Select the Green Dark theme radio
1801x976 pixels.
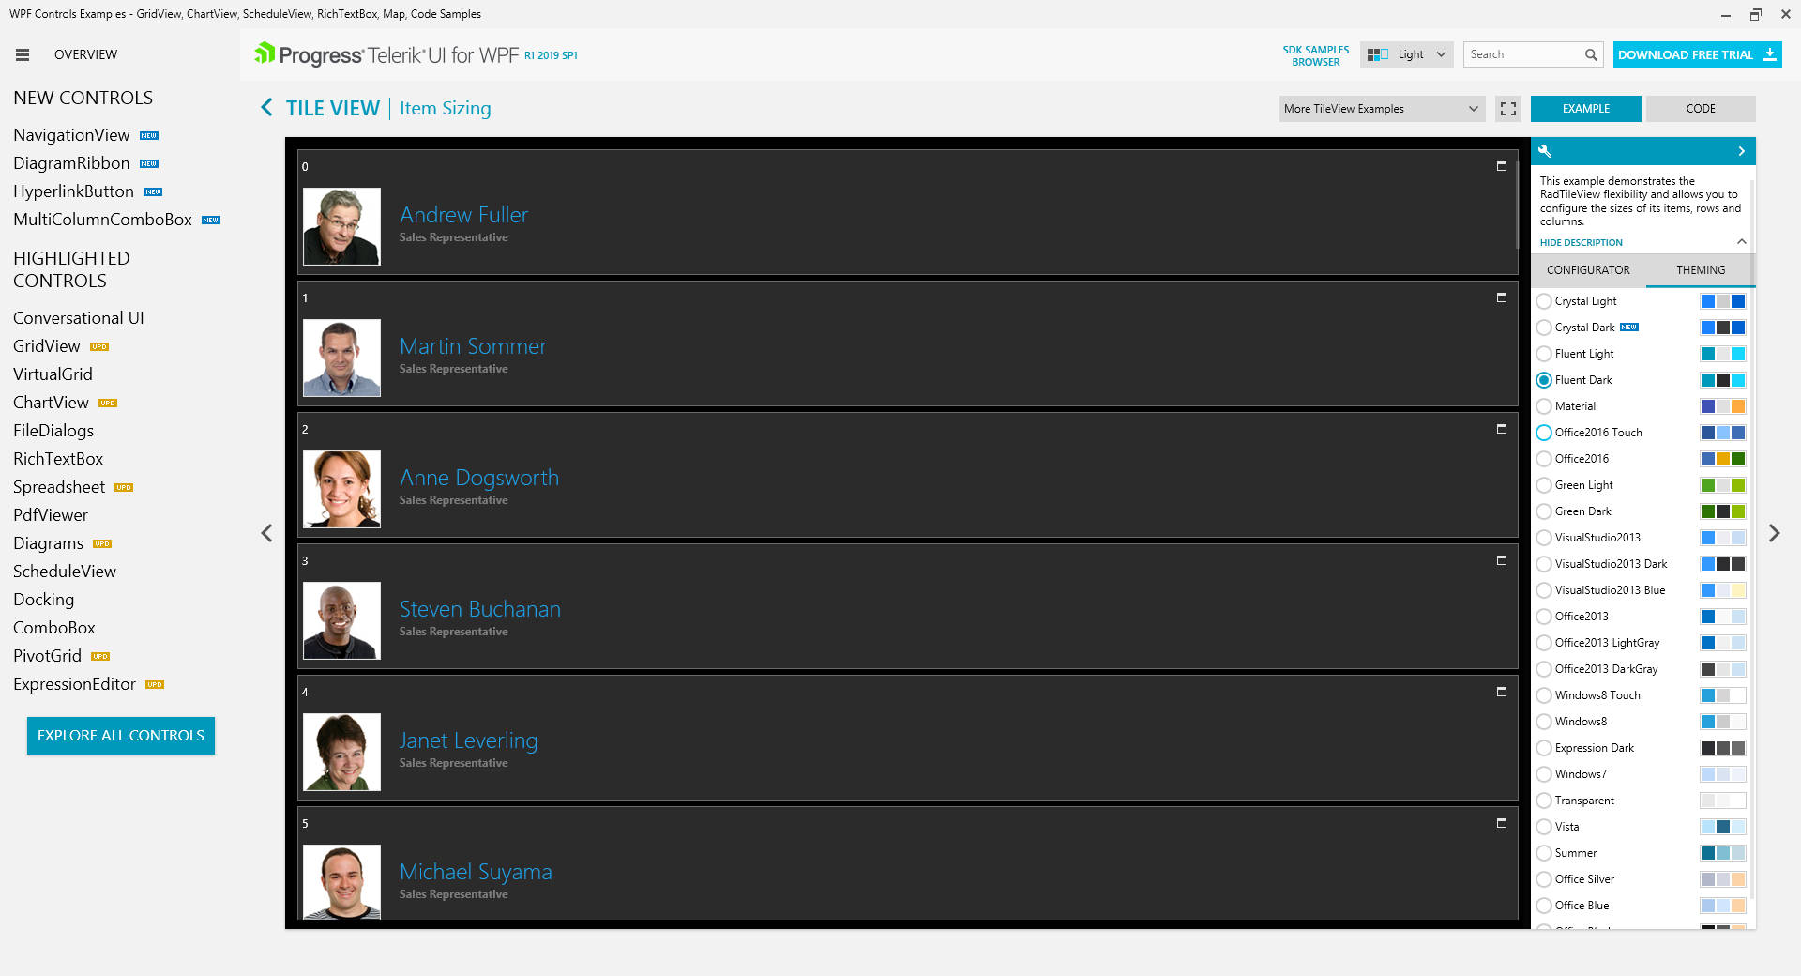tap(1544, 511)
